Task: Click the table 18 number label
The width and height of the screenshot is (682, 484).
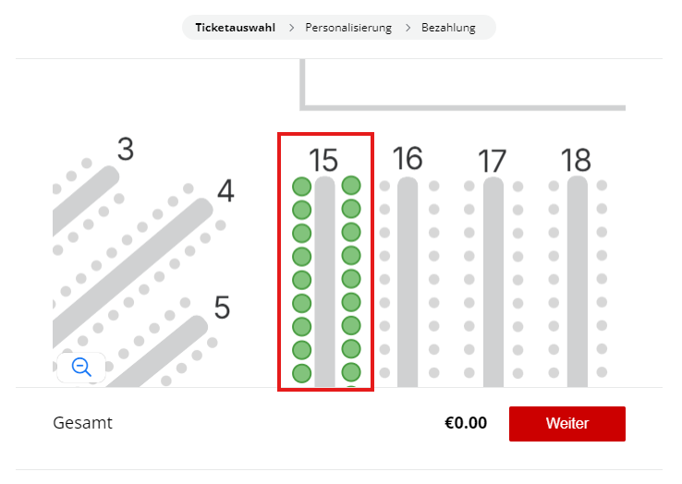Action: click(x=576, y=160)
